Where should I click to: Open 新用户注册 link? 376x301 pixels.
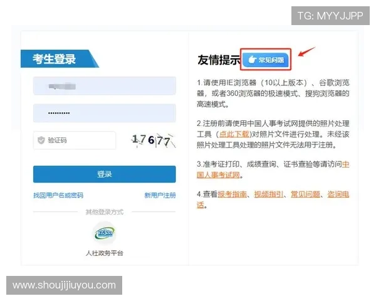pyautogui.click(x=160, y=196)
